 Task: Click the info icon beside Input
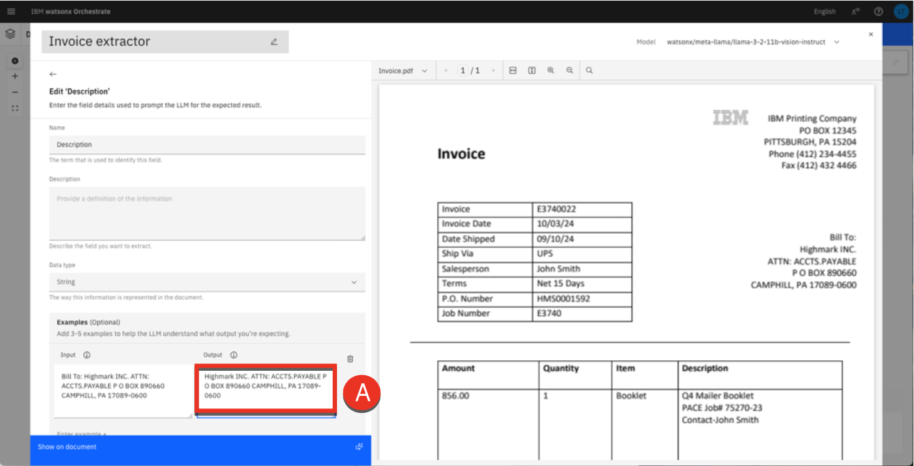[87, 355]
